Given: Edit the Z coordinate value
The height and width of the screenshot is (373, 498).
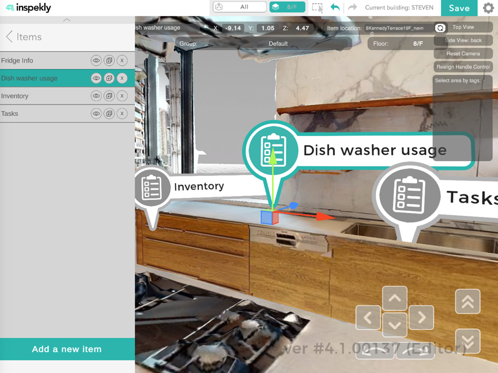Looking at the screenshot, I should pos(302,28).
